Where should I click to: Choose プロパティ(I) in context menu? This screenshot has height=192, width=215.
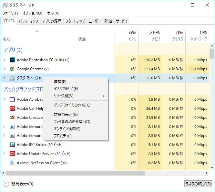tap(76, 136)
